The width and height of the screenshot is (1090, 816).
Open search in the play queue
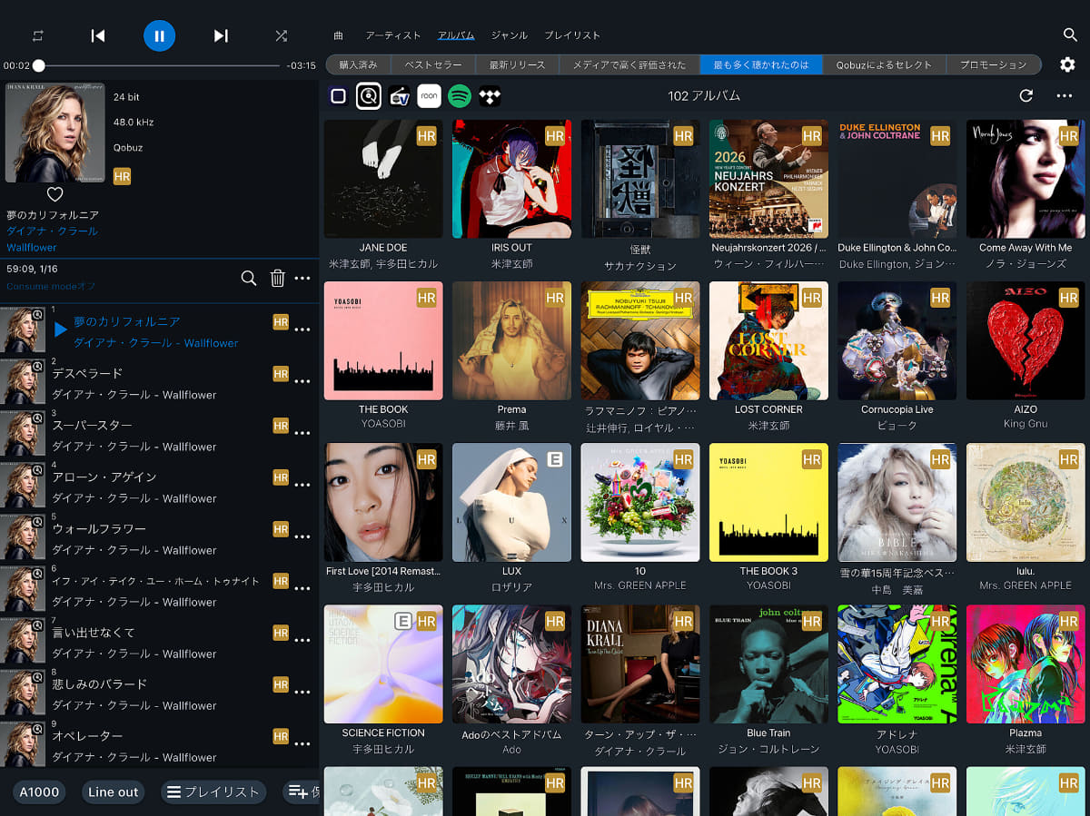(x=249, y=278)
